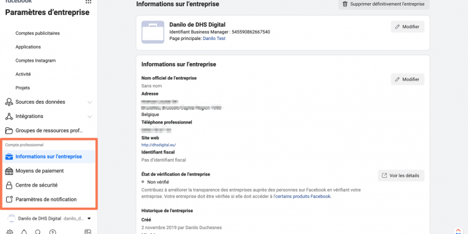468x234 pixels.
Task: Click the help question mark icon
Action: pos(52,232)
